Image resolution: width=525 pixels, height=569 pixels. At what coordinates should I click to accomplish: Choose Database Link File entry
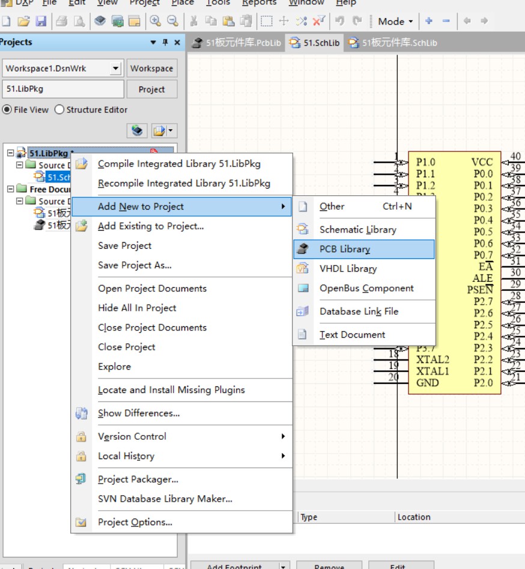coord(364,311)
